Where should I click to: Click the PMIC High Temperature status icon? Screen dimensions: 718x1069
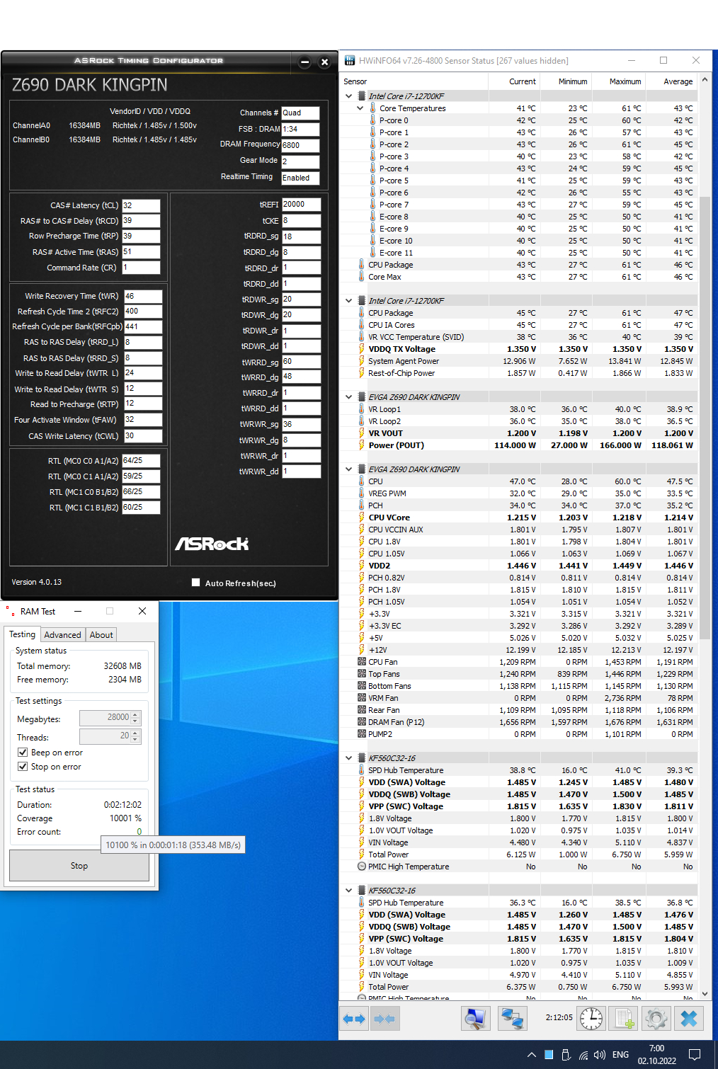[362, 867]
